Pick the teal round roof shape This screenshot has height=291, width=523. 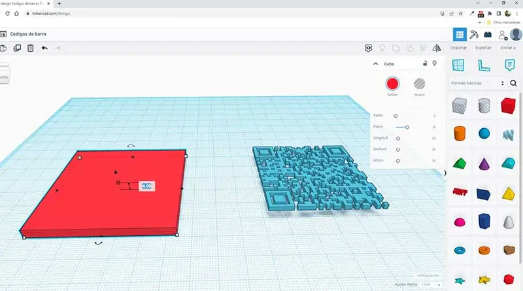509,163
